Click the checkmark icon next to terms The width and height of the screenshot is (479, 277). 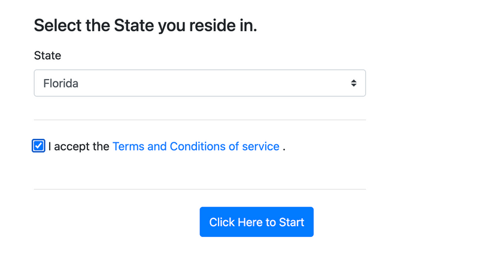(38, 146)
